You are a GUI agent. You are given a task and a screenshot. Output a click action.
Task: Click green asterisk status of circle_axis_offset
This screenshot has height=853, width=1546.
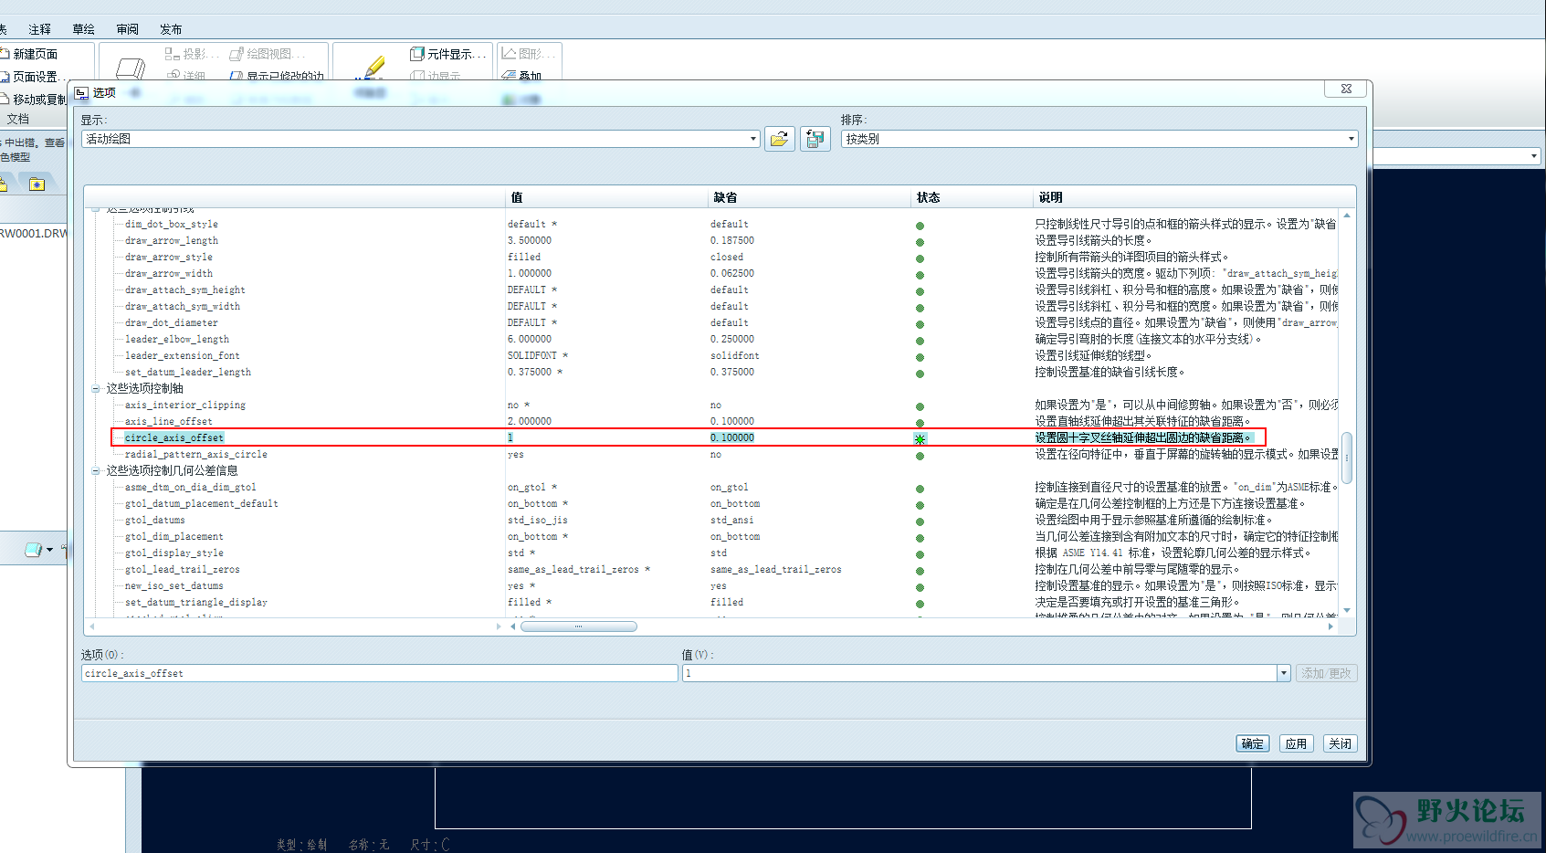[920, 439]
